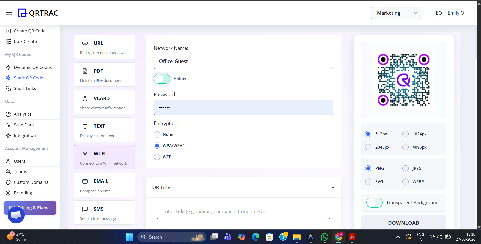
Task: Open Microsoft Edge from the taskbar
Action: (x=255, y=237)
